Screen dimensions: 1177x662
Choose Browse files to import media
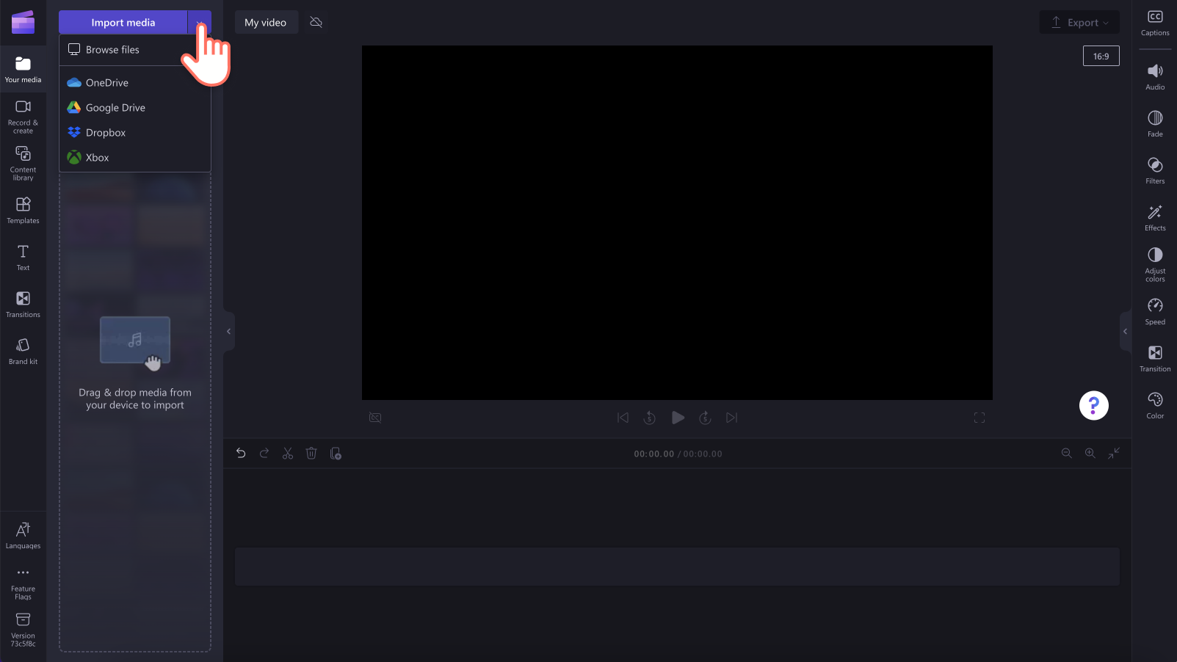click(112, 49)
